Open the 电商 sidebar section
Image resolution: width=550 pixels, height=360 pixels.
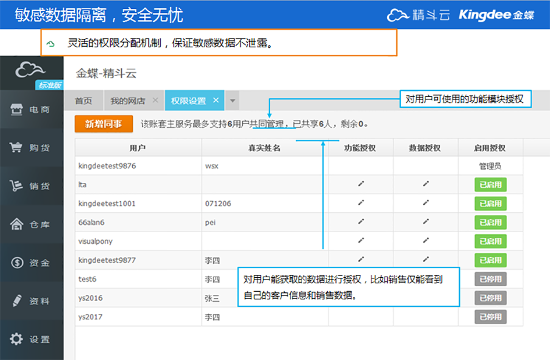[32, 109]
